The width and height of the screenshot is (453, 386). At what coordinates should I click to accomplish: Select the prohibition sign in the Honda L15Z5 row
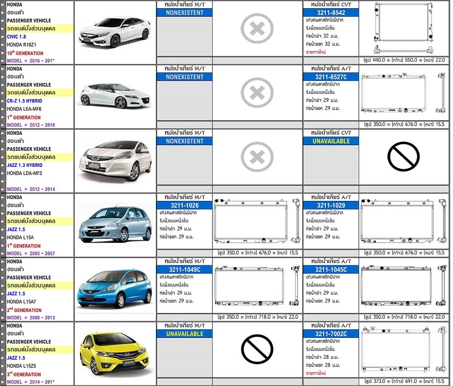[257, 349]
